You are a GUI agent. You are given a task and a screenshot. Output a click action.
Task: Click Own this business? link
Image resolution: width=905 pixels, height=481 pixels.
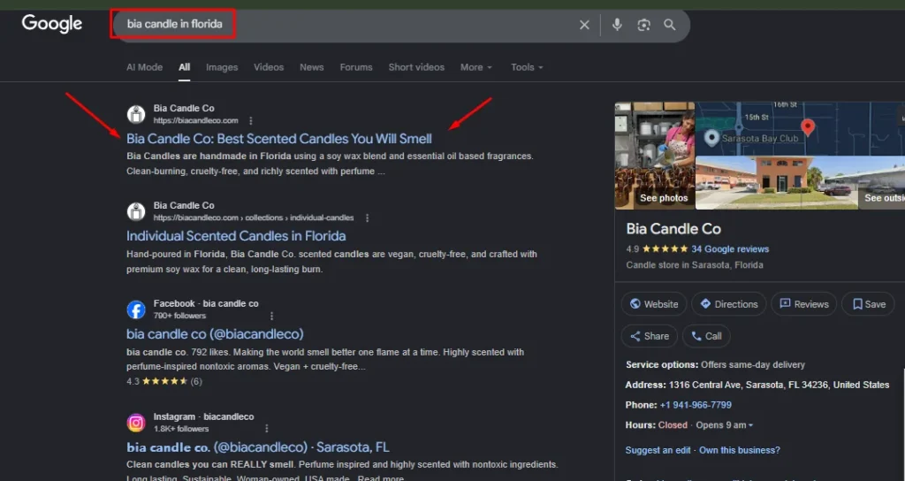click(740, 450)
